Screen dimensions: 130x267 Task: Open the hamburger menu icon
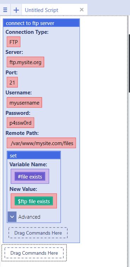pyautogui.click(x=5, y=10)
